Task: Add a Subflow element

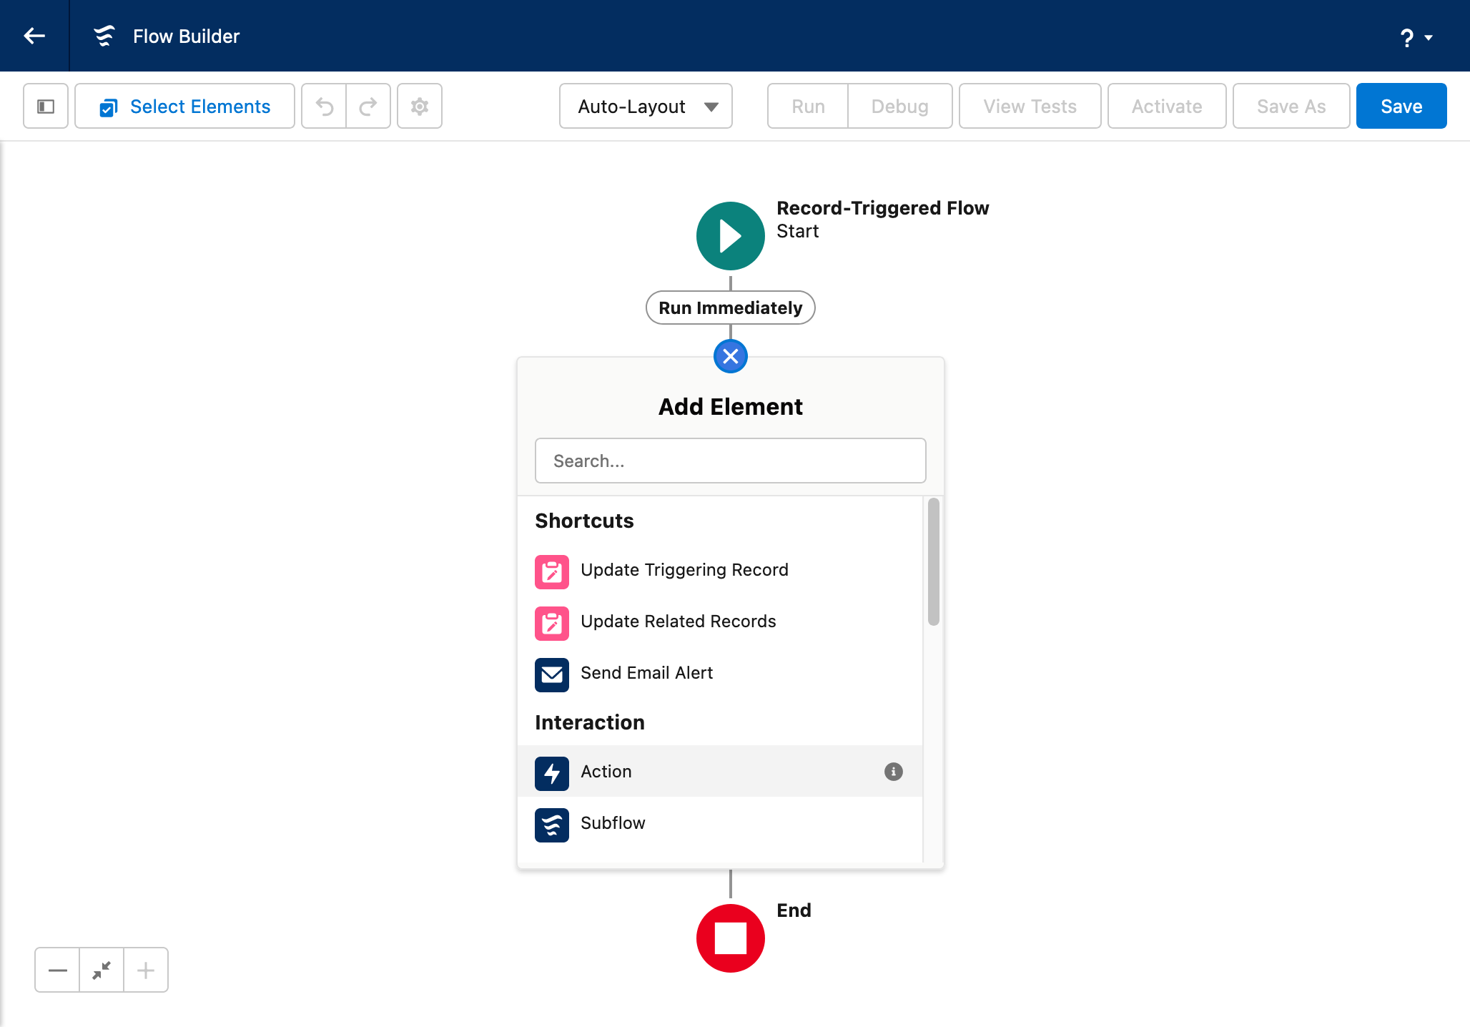Action: tap(612, 823)
